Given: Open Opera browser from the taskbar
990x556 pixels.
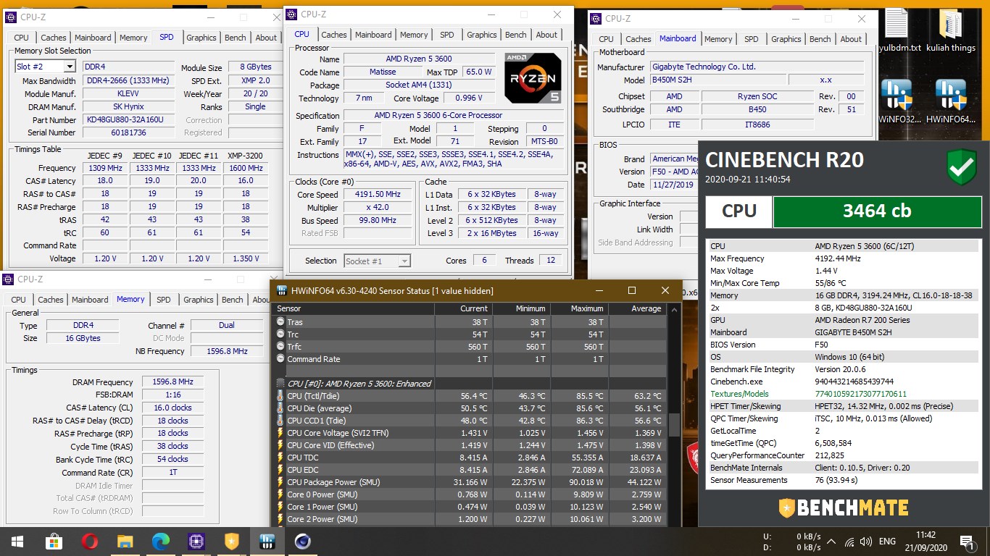Looking at the screenshot, I should [x=90, y=541].
